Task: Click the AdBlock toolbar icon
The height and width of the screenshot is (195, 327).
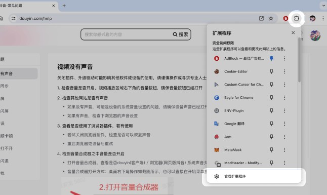Action: click(285, 18)
